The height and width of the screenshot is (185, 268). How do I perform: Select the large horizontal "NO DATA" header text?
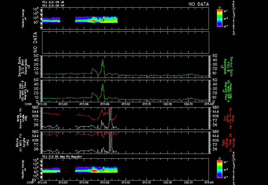pyautogui.click(x=199, y=4)
